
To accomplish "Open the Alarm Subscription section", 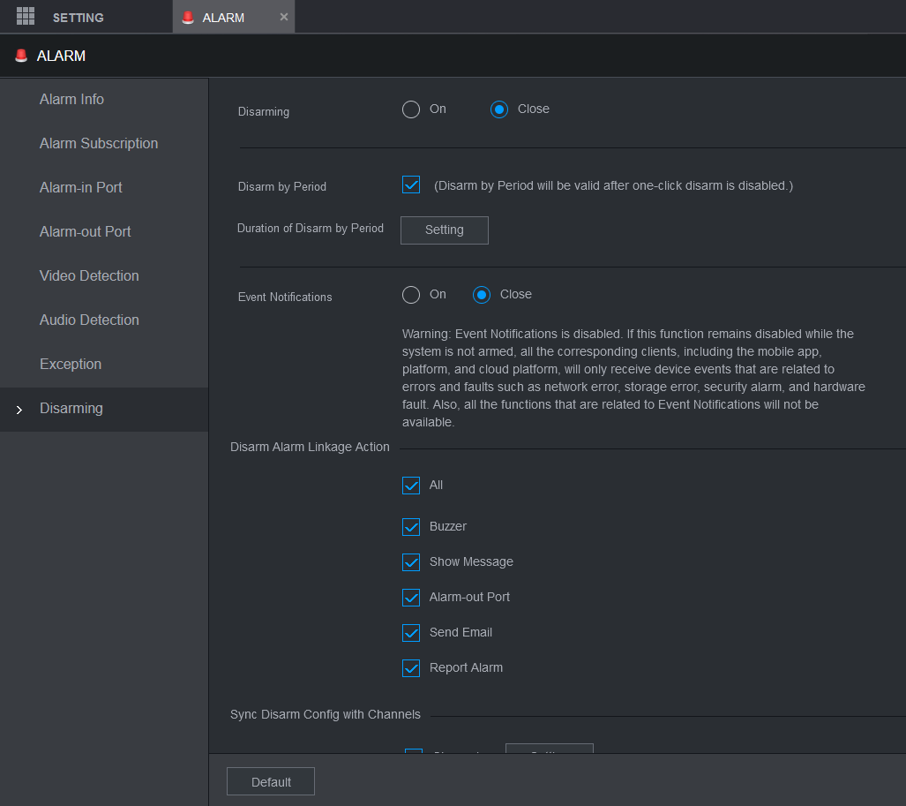I will click(x=99, y=144).
